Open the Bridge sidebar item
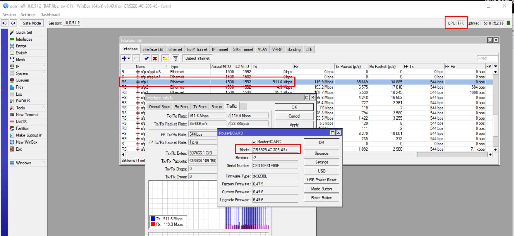 click(21, 46)
